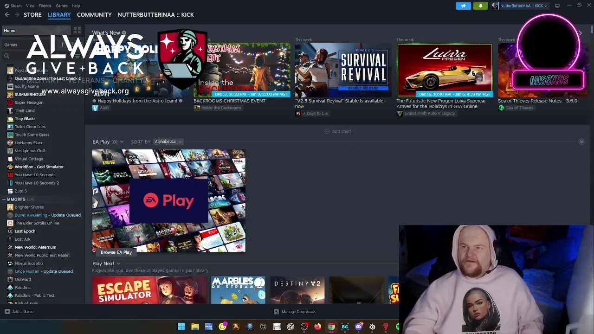Screen dimensions: 594x334
Task: Click the Manage Downloads icon
Action: point(276,312)
